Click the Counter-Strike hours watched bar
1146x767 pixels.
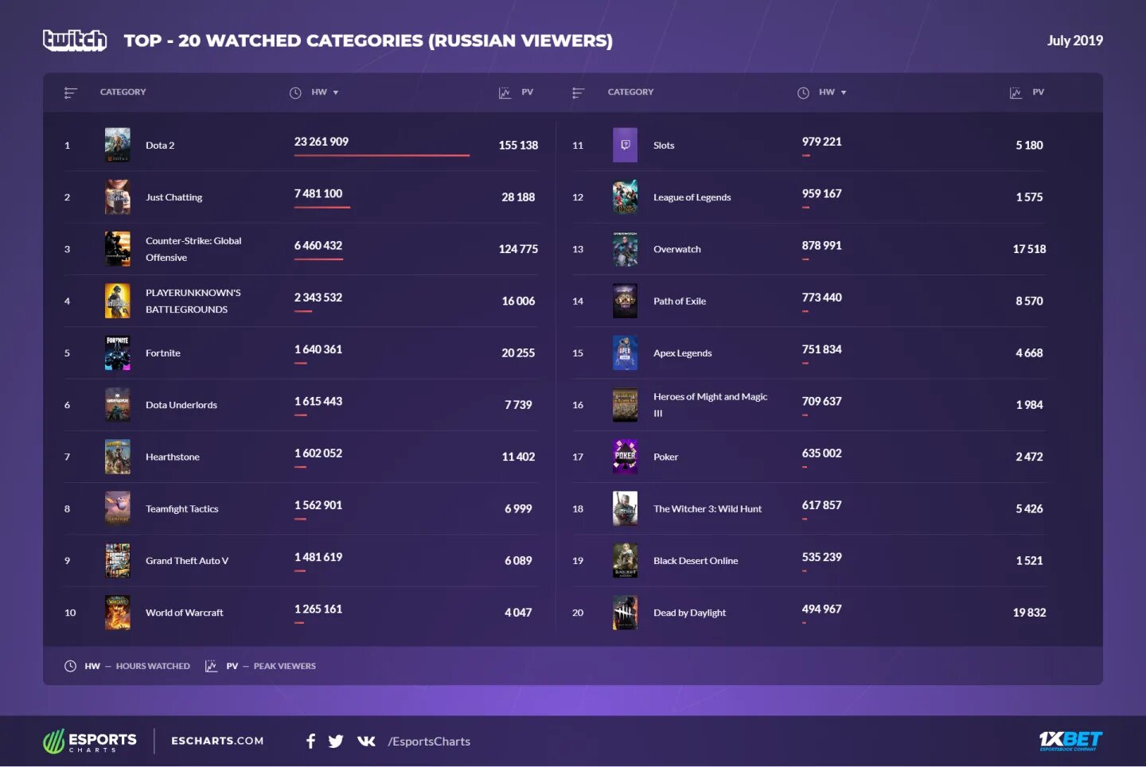[318, 259]
